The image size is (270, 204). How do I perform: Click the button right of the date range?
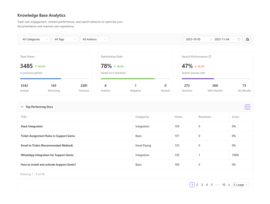(247, 39)
